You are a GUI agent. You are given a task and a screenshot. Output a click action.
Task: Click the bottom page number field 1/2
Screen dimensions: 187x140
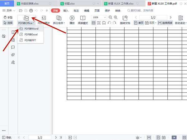(40, 138)
